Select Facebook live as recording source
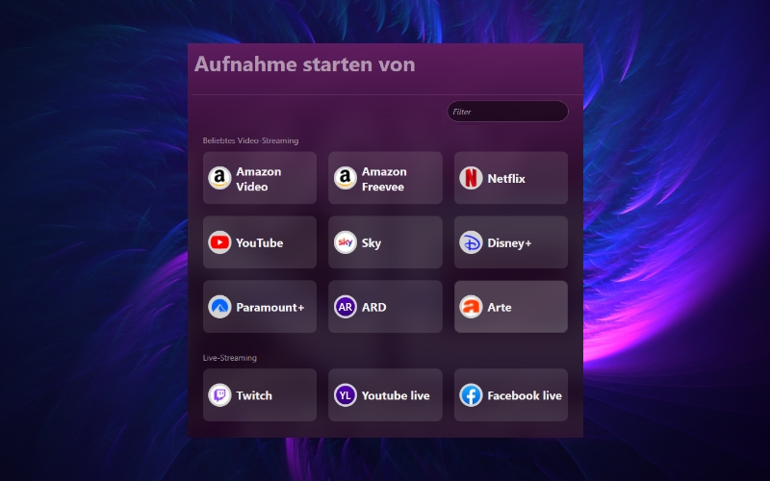This screenshot has height=481, width=770. [511, 395]
